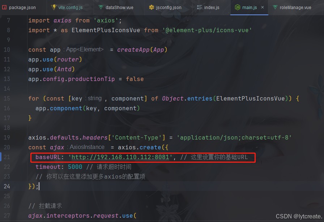Screen dimensions: 324x222
Task: Click the Node.js icon on main.js tab
Action: tap(238, 8)
